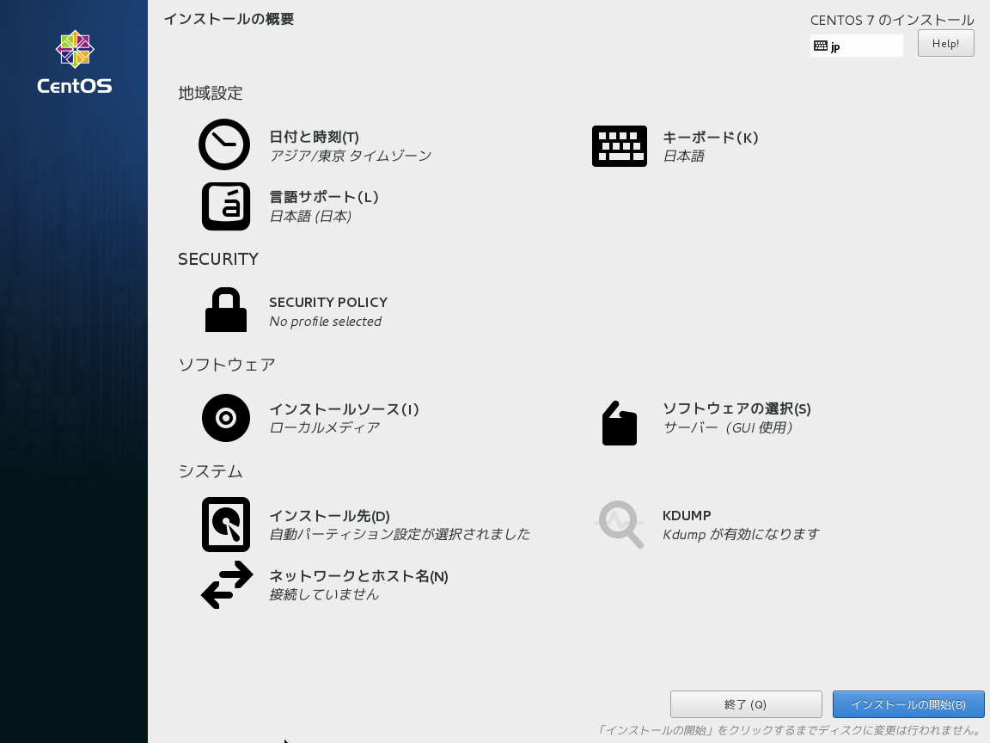
Task: Click the magnifier KDUMP icon
Action: pyautogui.click(x=620, y=525)
